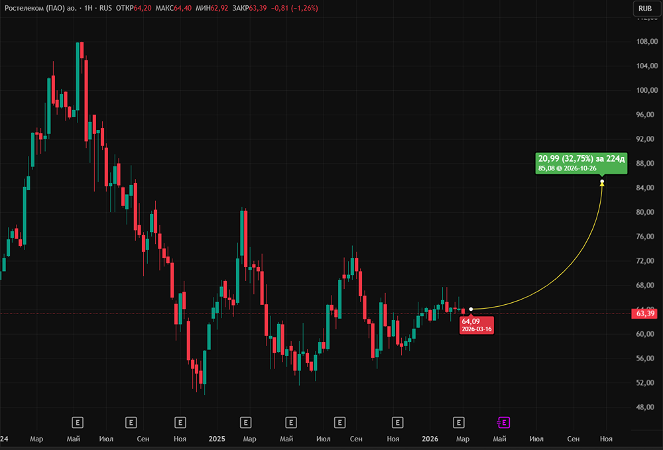Click the earnings marker below May 2024
Screen dimensions: 663x450
click(78, 423)
